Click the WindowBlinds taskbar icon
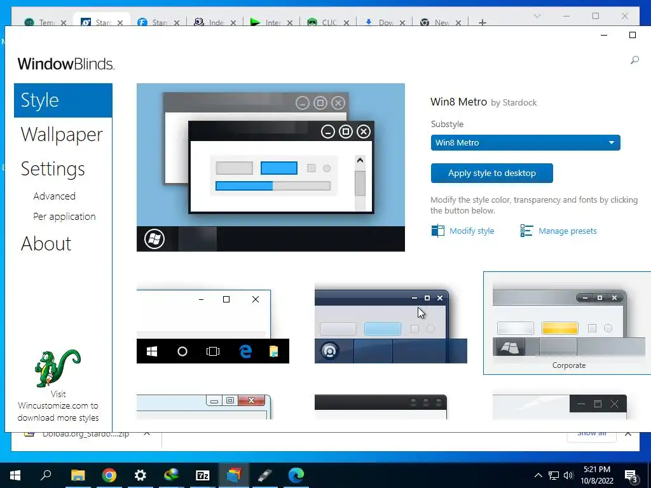651x488 pixels. [x=234, y=475]
